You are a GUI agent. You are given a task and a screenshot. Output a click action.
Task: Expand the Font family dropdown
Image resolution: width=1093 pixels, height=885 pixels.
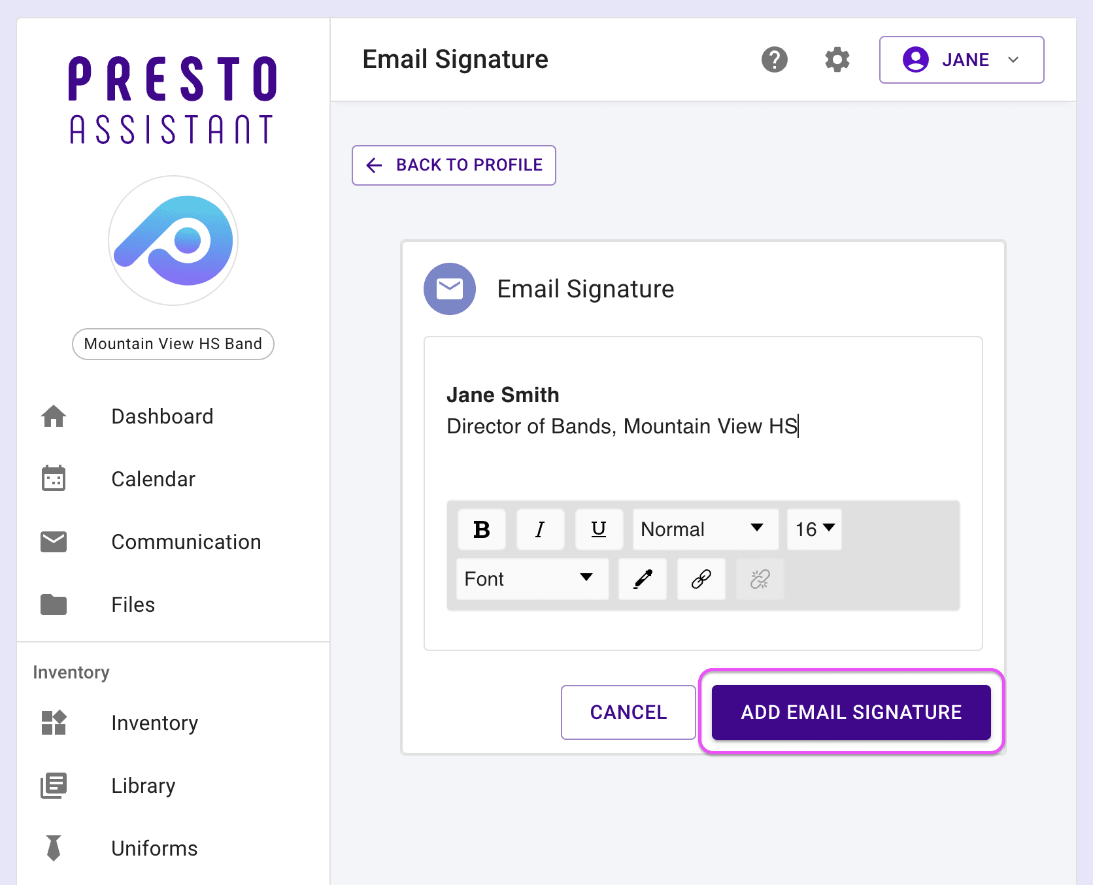pyautogui.click(x=531, y=579)
